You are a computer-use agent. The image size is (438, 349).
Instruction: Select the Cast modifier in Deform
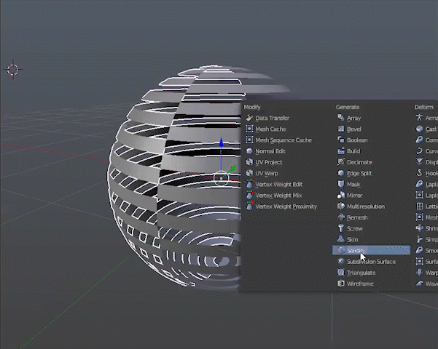[x=426, y=129]
